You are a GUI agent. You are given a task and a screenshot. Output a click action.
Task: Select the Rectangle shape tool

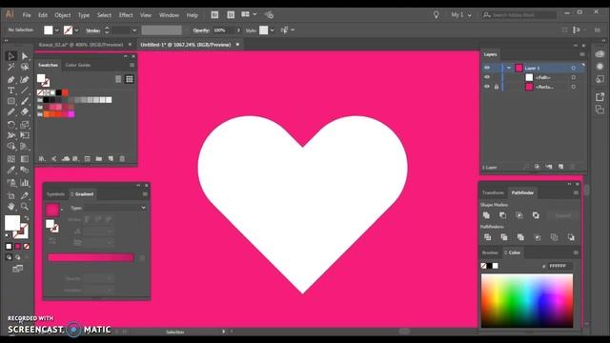10,102
